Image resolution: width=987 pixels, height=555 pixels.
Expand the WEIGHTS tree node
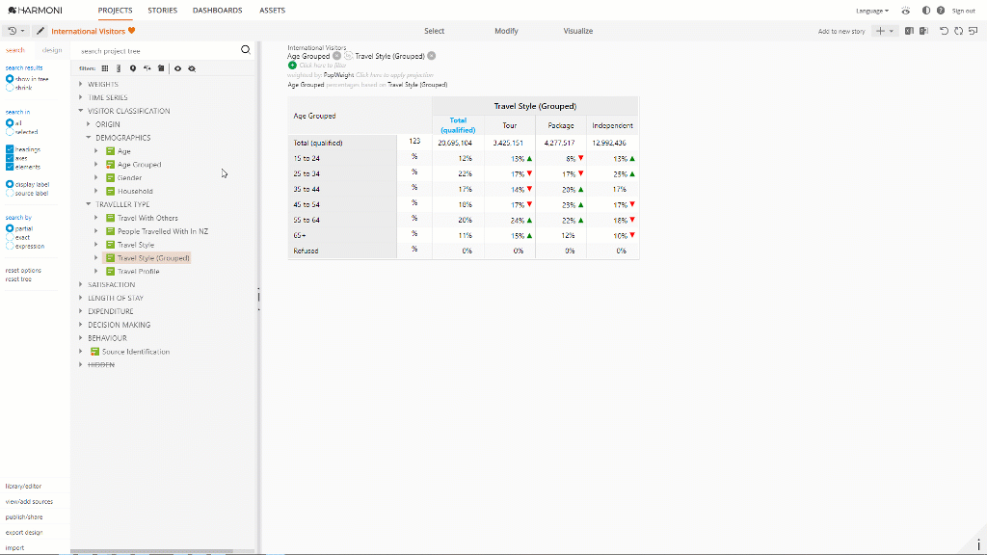(x=81, y=84)
